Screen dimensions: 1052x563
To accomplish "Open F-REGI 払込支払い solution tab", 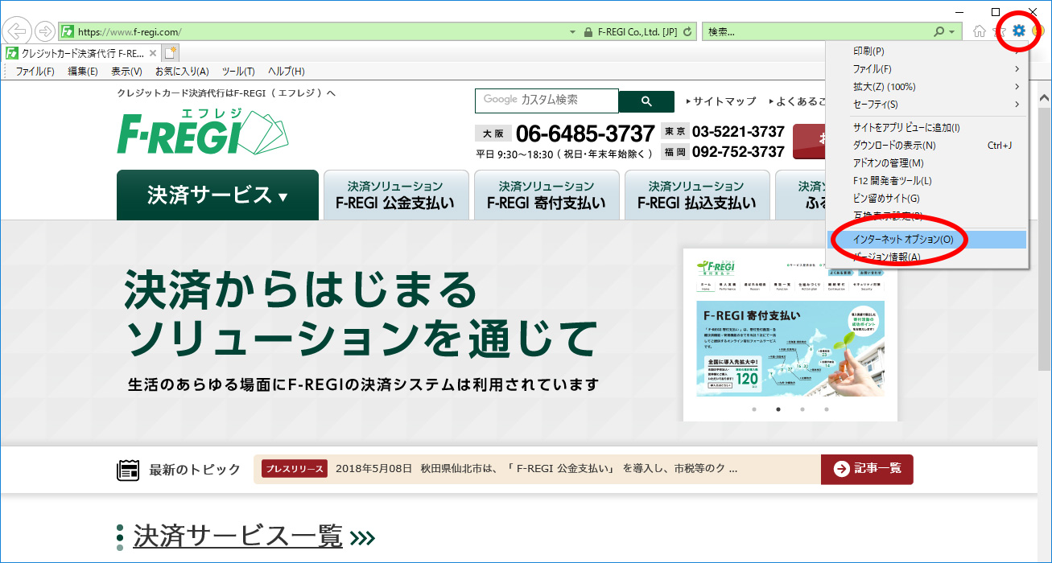I will pyautogui.click(x=697, y=195).
